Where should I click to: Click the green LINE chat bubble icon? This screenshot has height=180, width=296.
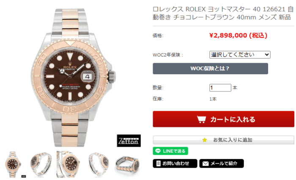click(x=158, y=151)
